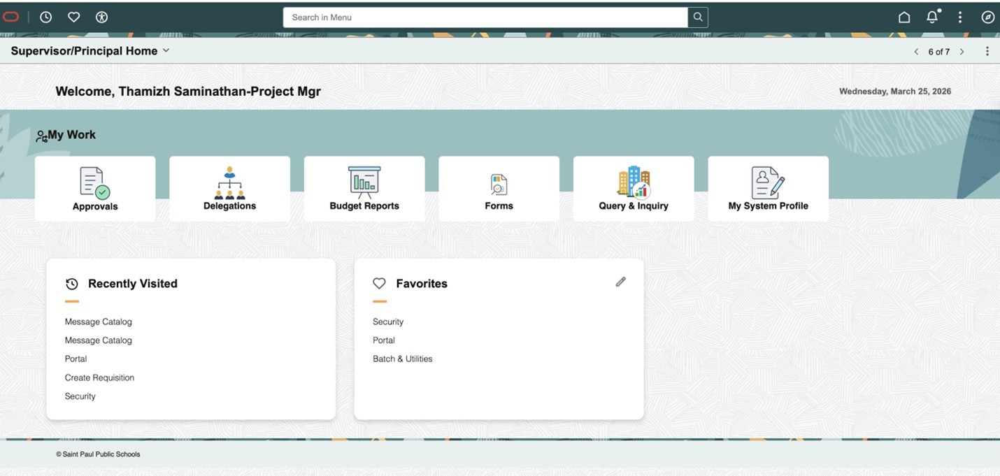1000x476 pixels.
Task: Click the Favorites card heart icon
Action: tap(379, 283)
